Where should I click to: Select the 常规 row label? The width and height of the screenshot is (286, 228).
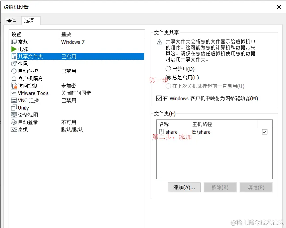(x=23, y=42)
